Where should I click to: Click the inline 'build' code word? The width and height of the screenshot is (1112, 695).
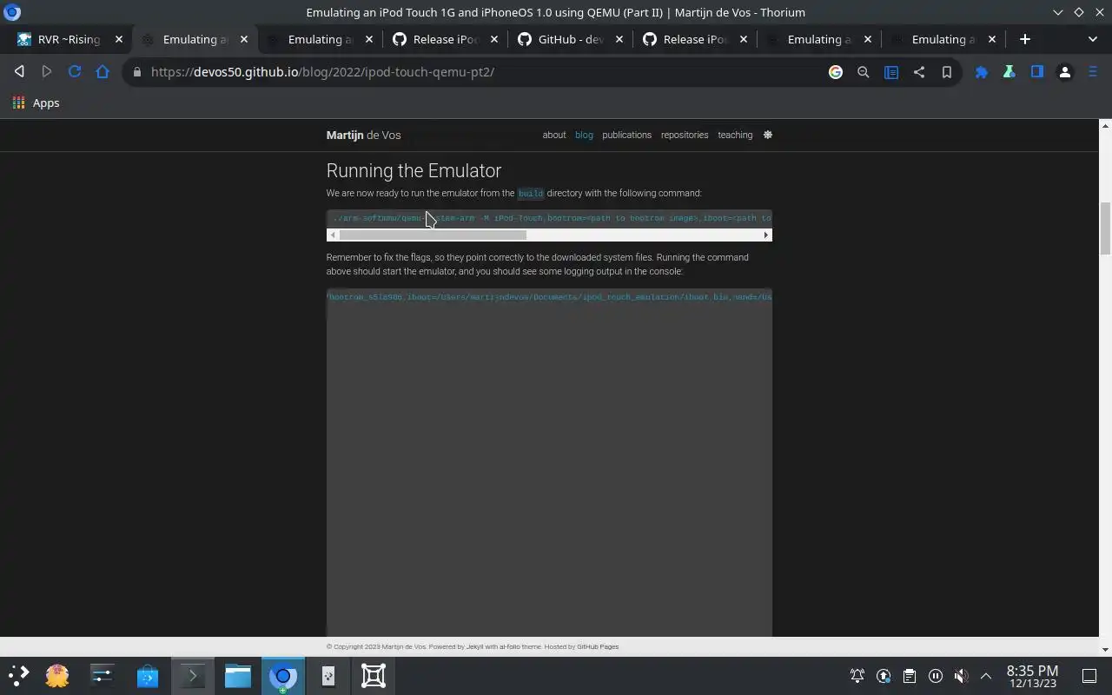point(531,194)
